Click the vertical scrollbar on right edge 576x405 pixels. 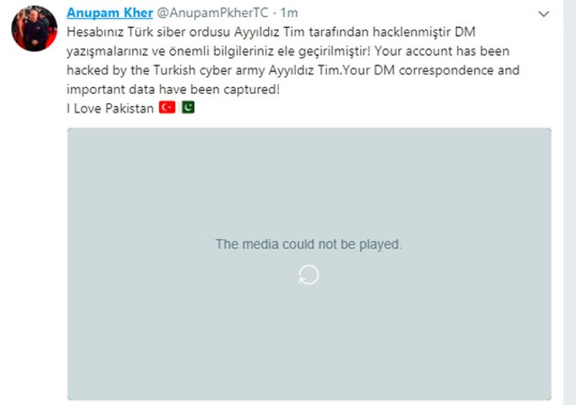(x=570, y=202)
